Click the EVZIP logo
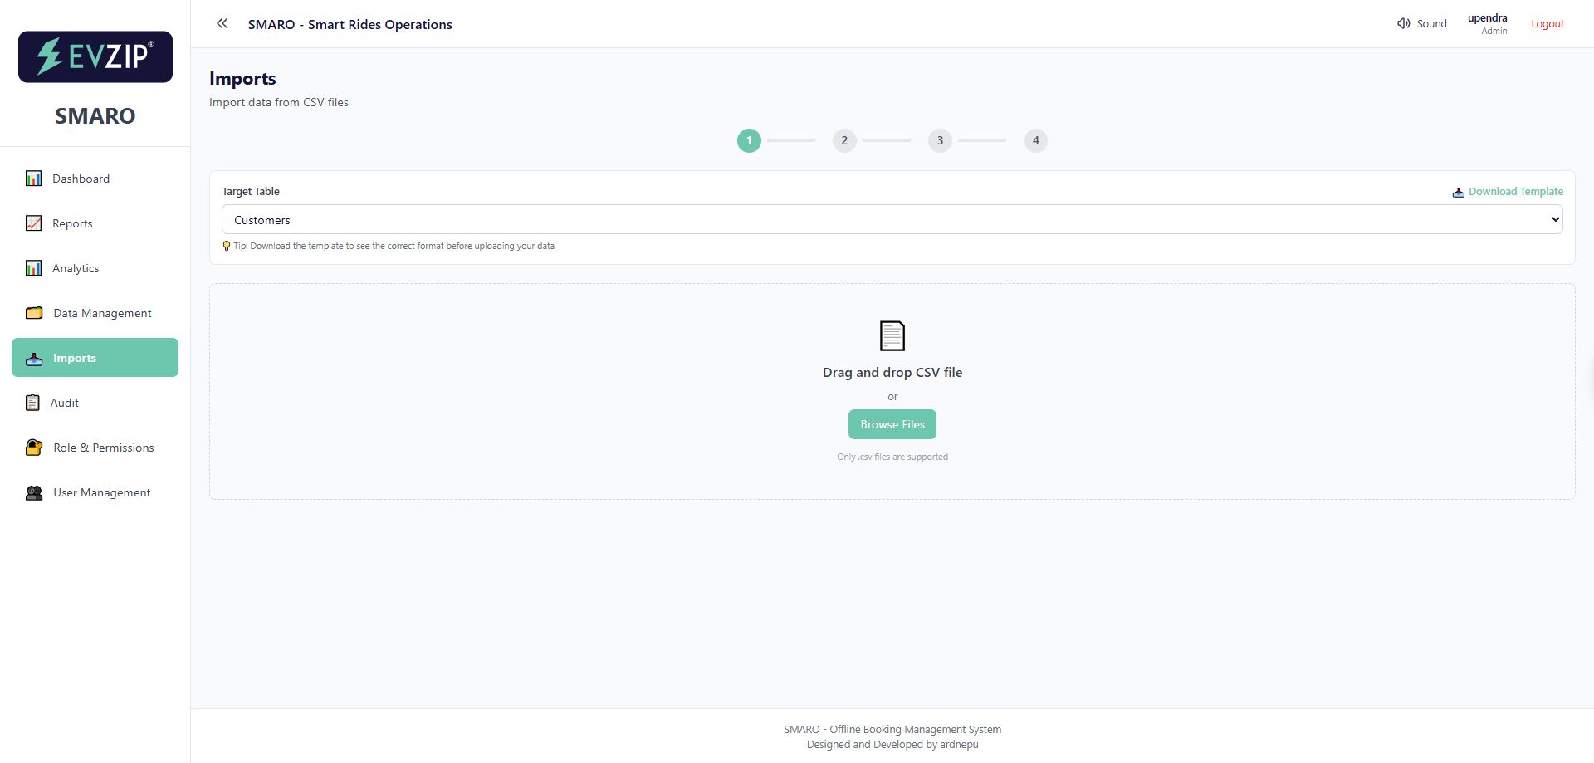This screenshot has height=763, width=1594. point(95,56)
